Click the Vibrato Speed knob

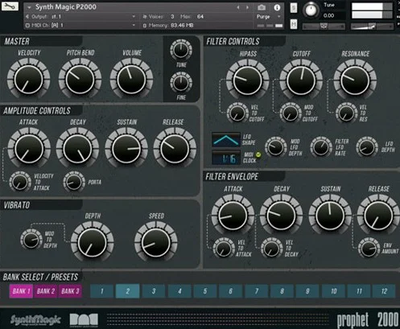coord(155,242)
